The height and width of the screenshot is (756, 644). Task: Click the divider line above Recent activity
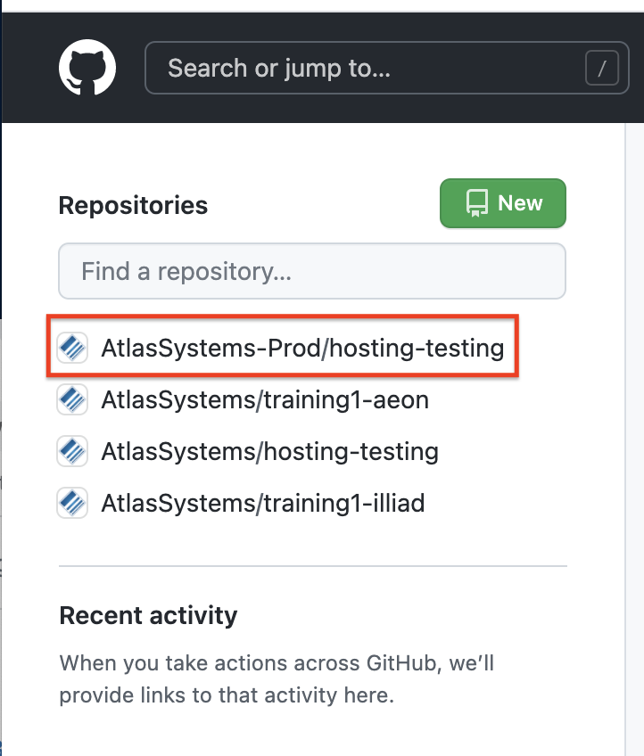312,566
